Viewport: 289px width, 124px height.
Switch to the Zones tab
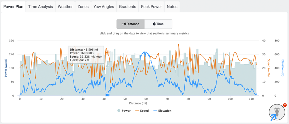(x=83, y=7)
